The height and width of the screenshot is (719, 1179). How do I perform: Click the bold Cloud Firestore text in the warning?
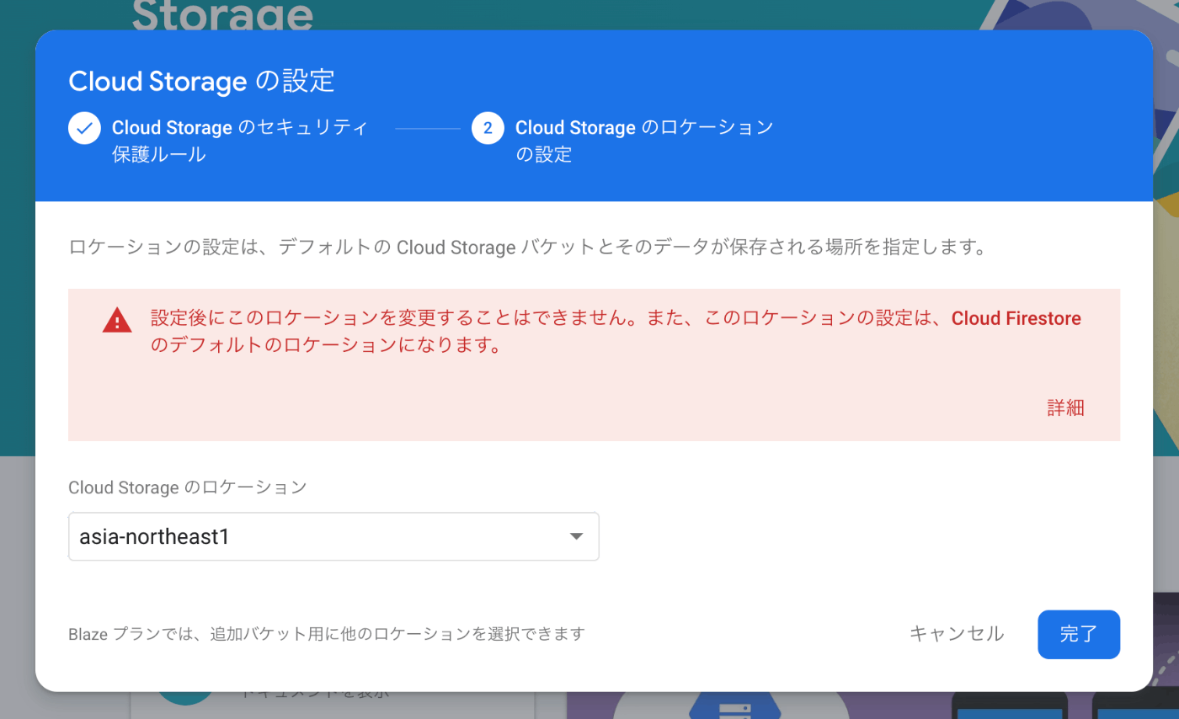click(x=1016, y=318)
